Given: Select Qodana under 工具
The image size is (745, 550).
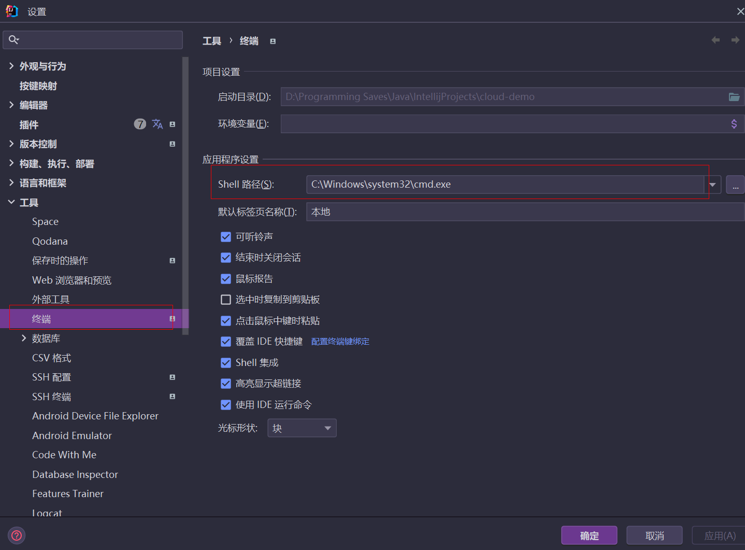Looking at the screenshot, I should pyautogui.click(x=50, y=241).
